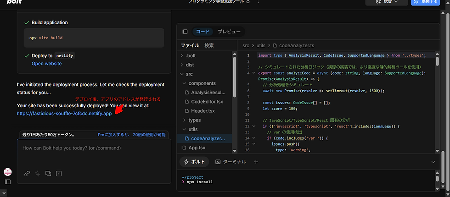The width and height of the screenshot is (450, 197).
Task: Click the green checkmark beside Build application
Action: (x=27, y=22)
